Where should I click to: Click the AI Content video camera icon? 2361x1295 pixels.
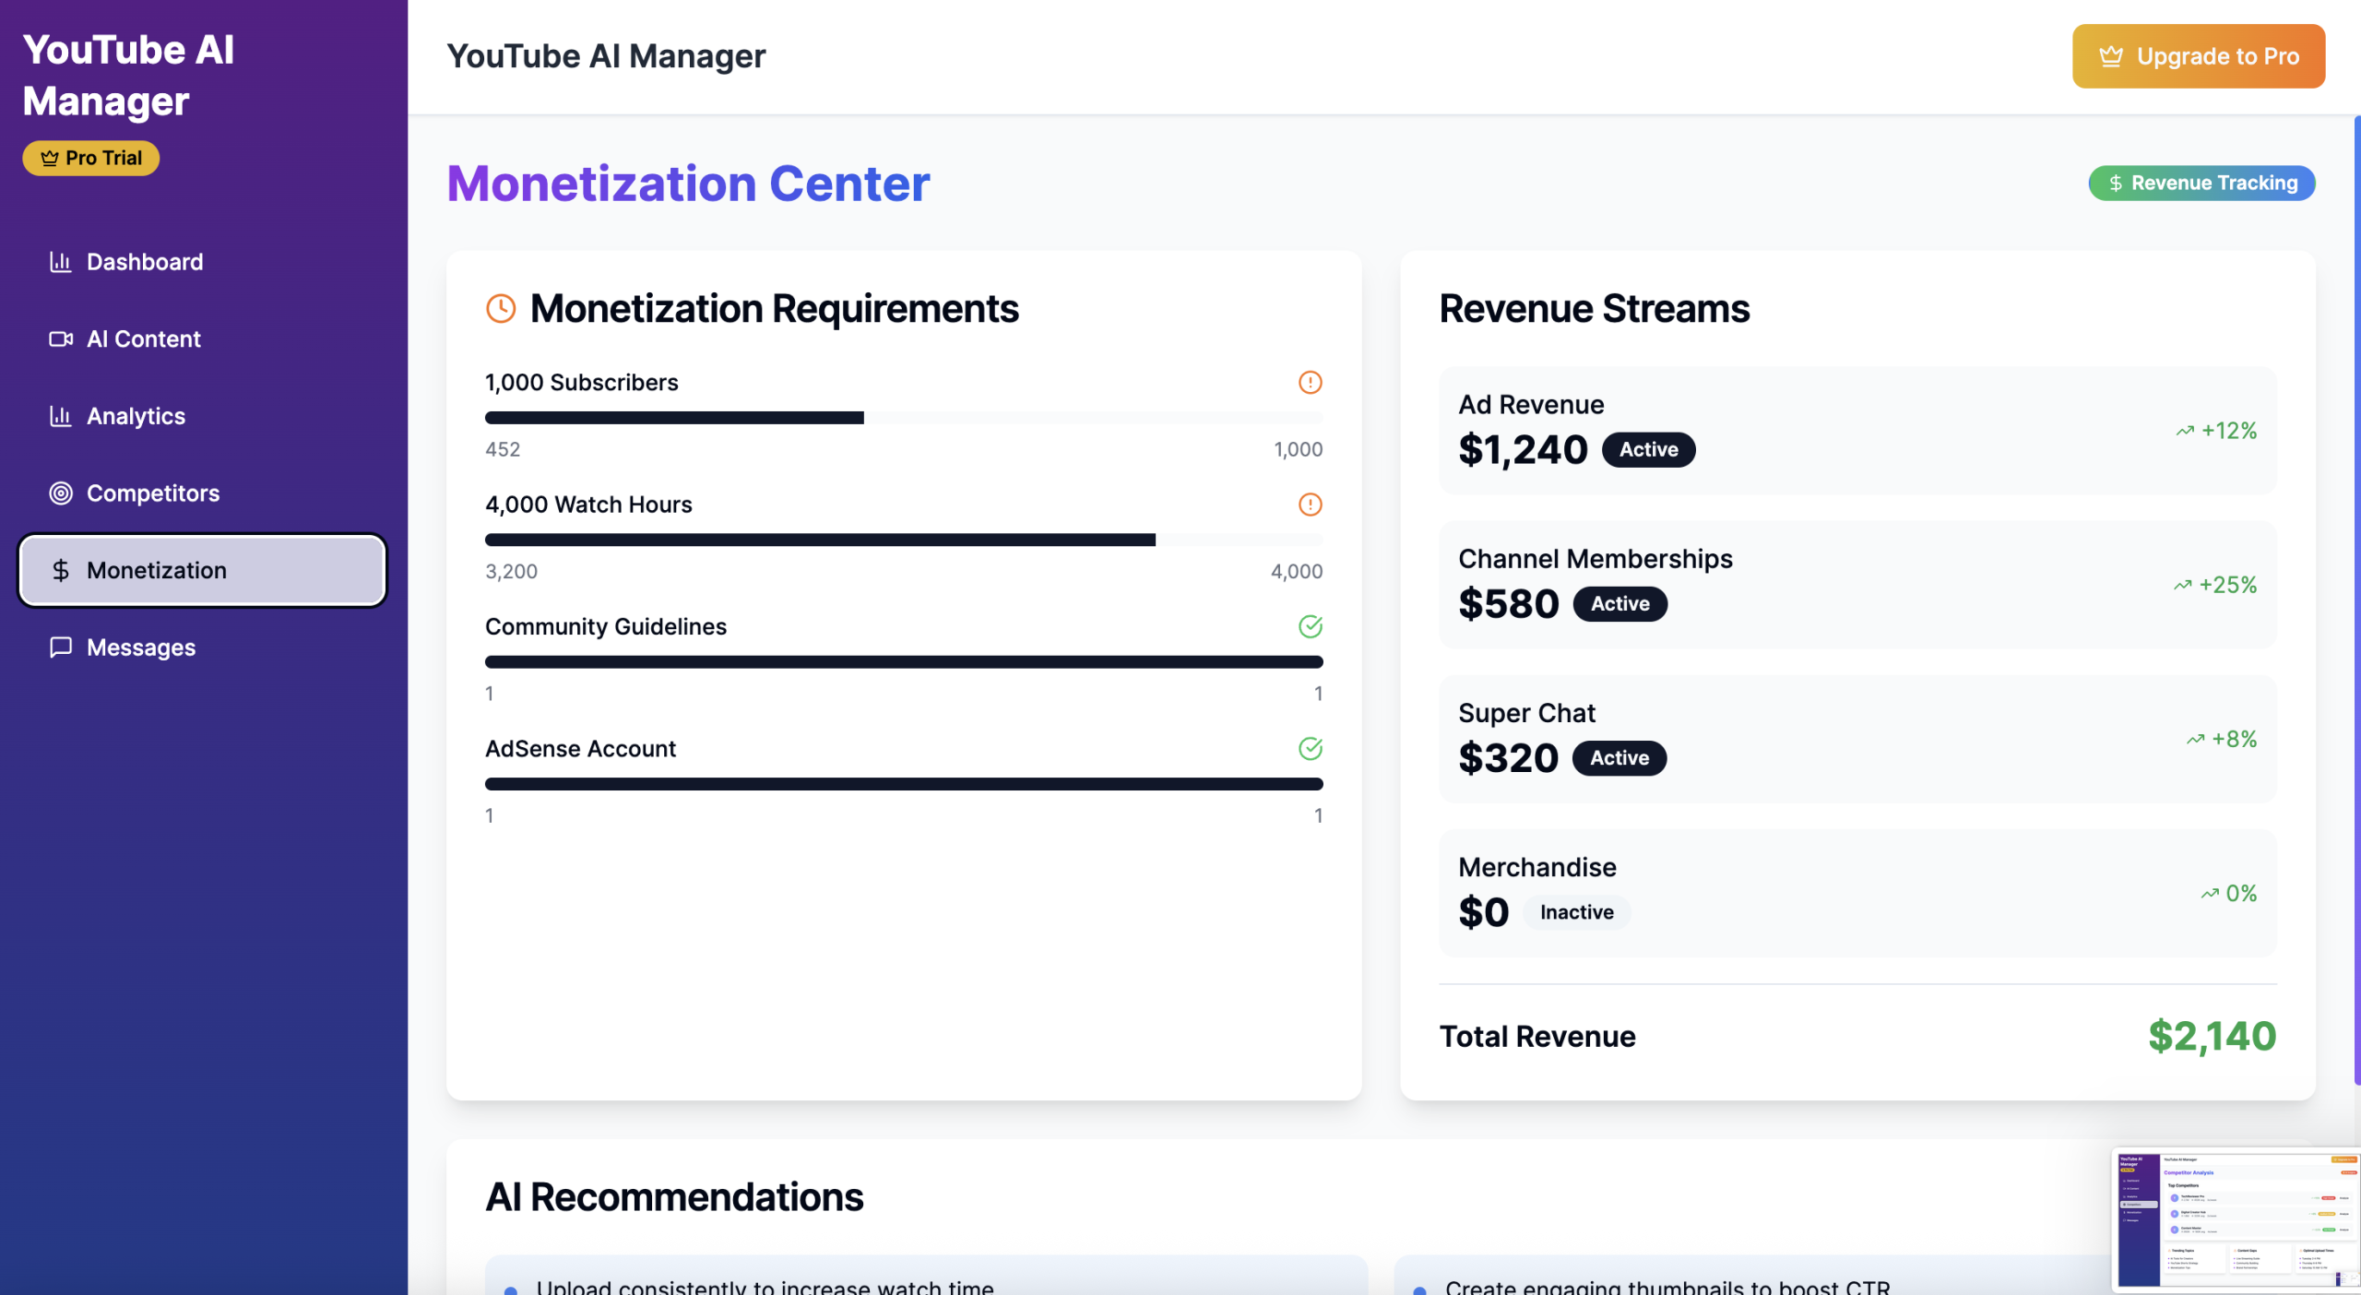(x=61, y=339)
